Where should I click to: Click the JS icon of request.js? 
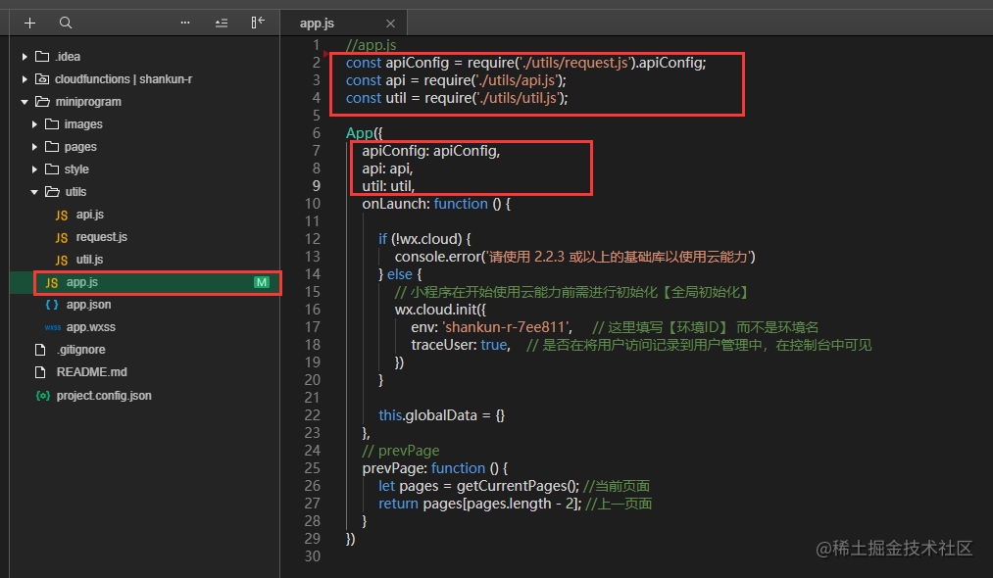pyautogui.click(x=62, y=237)
